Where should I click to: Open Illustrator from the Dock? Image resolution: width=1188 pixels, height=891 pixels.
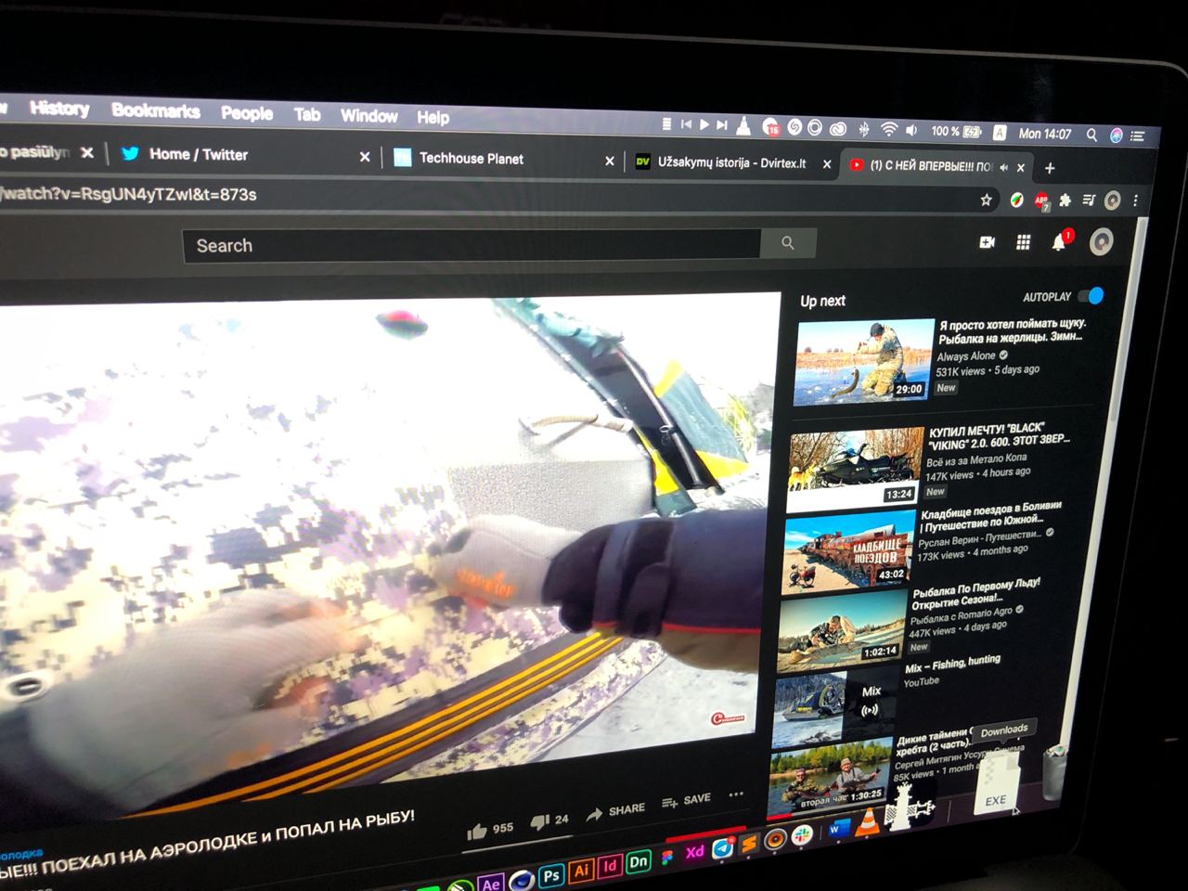point(581,871)
